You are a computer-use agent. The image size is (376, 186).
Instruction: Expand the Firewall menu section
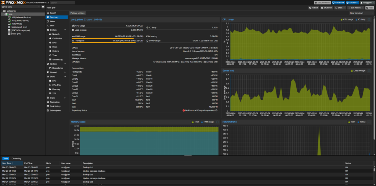(65, 72)
